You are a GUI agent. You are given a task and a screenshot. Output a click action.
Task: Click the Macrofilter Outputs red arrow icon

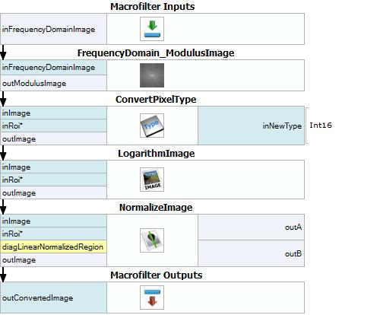[152, 297]
